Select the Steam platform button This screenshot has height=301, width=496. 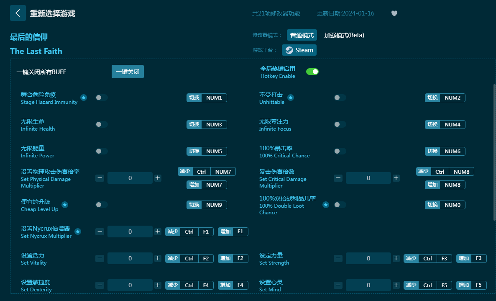tap(299, 50)
